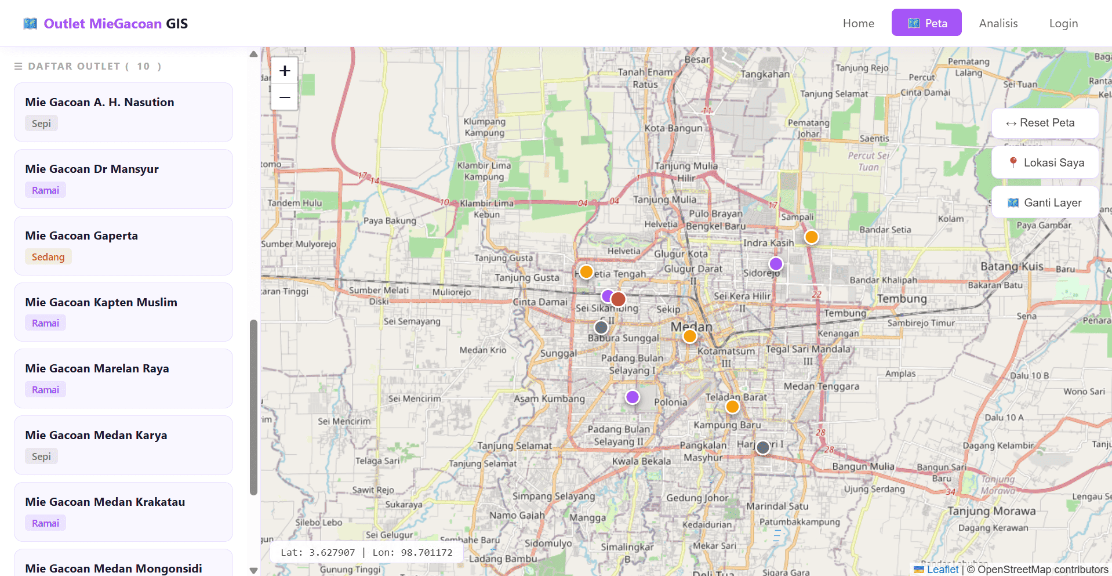This screenshot has height=576, width=1112.
Task: Click the gray marker near Harjosari I
Action: click(763, 447)
